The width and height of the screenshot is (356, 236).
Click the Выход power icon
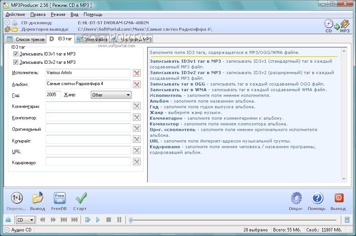point(339,198)
